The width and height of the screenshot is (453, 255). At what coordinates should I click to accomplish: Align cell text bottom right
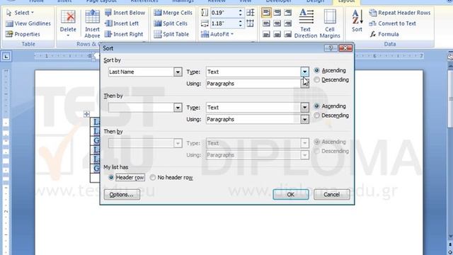pyautogui.click(x=288, y=34)
